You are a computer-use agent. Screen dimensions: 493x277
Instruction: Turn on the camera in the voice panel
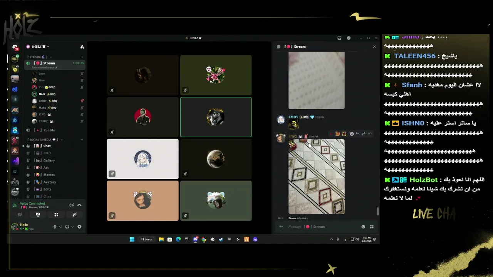pos(20,215)
